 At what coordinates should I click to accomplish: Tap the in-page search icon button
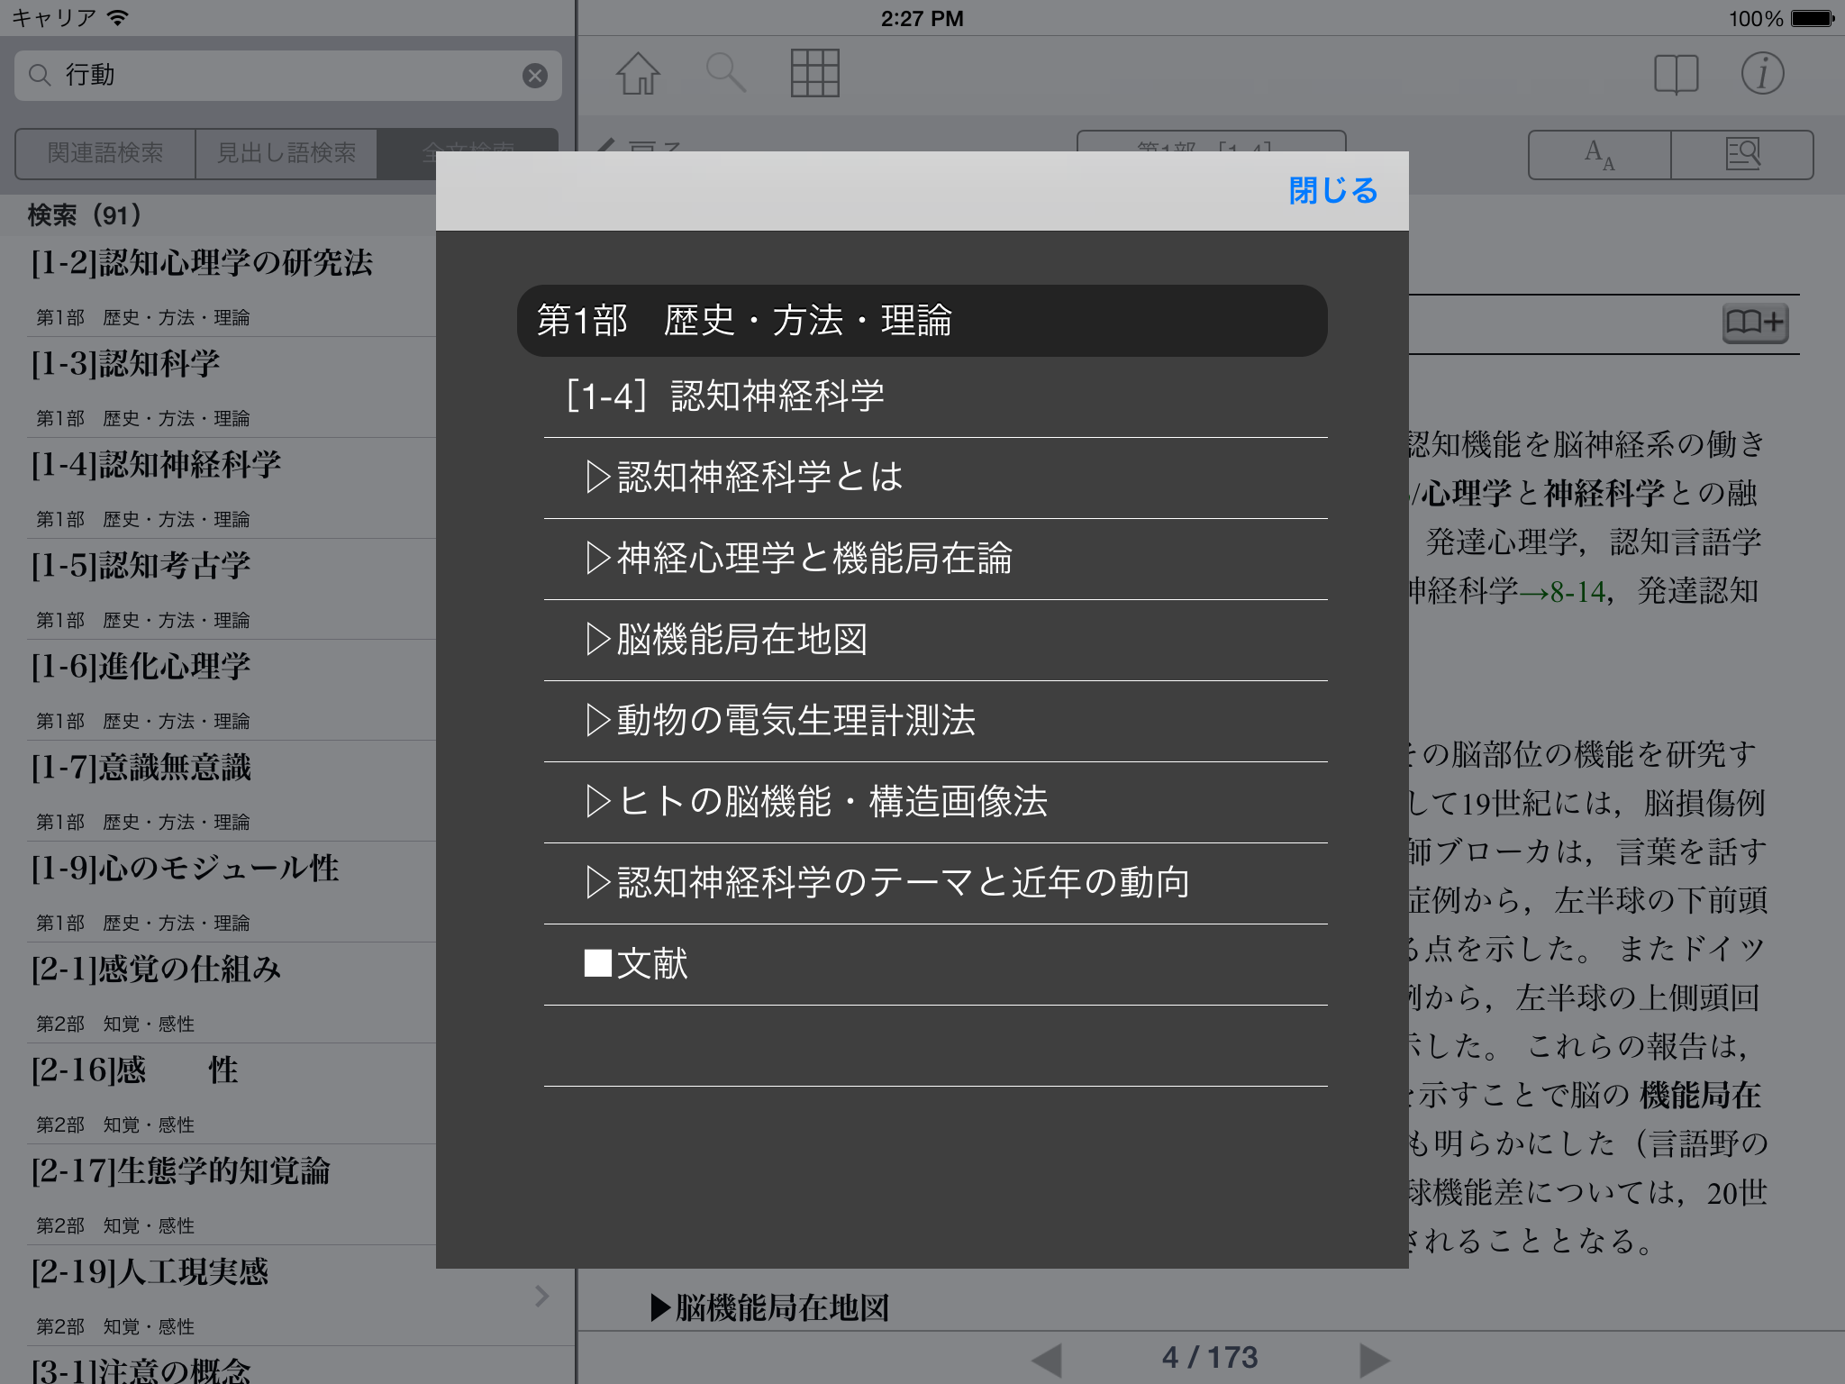[x=1742, y=155]
